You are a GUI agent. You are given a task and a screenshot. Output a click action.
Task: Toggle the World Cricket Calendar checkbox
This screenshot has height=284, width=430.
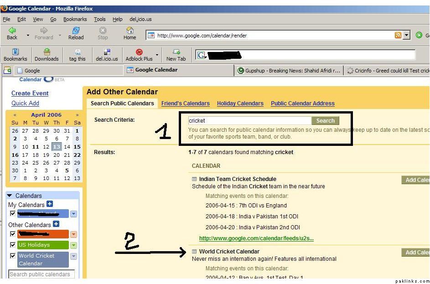coord(13,256)
